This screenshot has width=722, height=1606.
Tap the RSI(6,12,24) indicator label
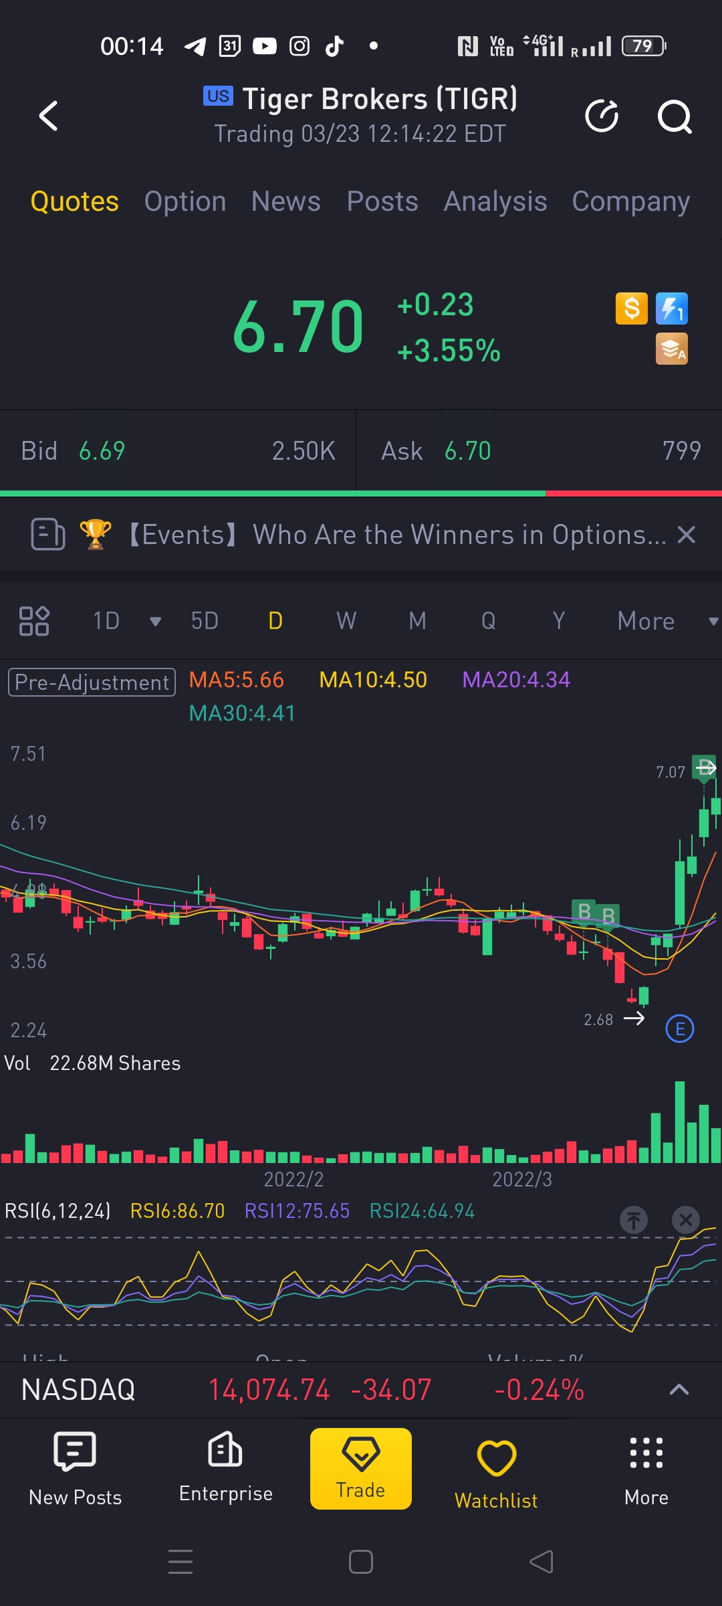(57, 1211)
